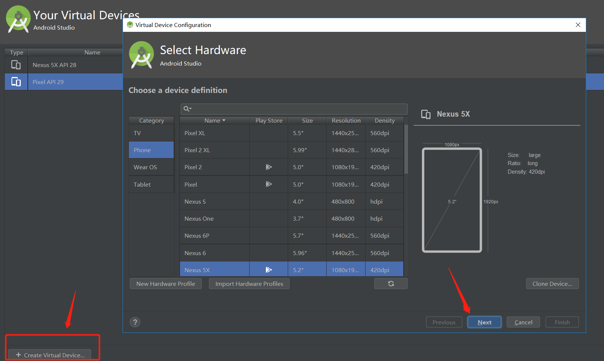Screen dimensions: 604x361
Task: Close the Virtual Device Configuration dialog
Action: [578, 25]
